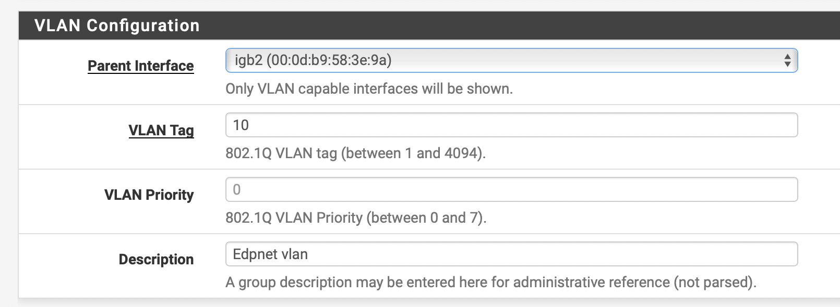Click the "Only VLAN capable interfaces" hint
The image size is (840, 307).
tap(369, 89)
